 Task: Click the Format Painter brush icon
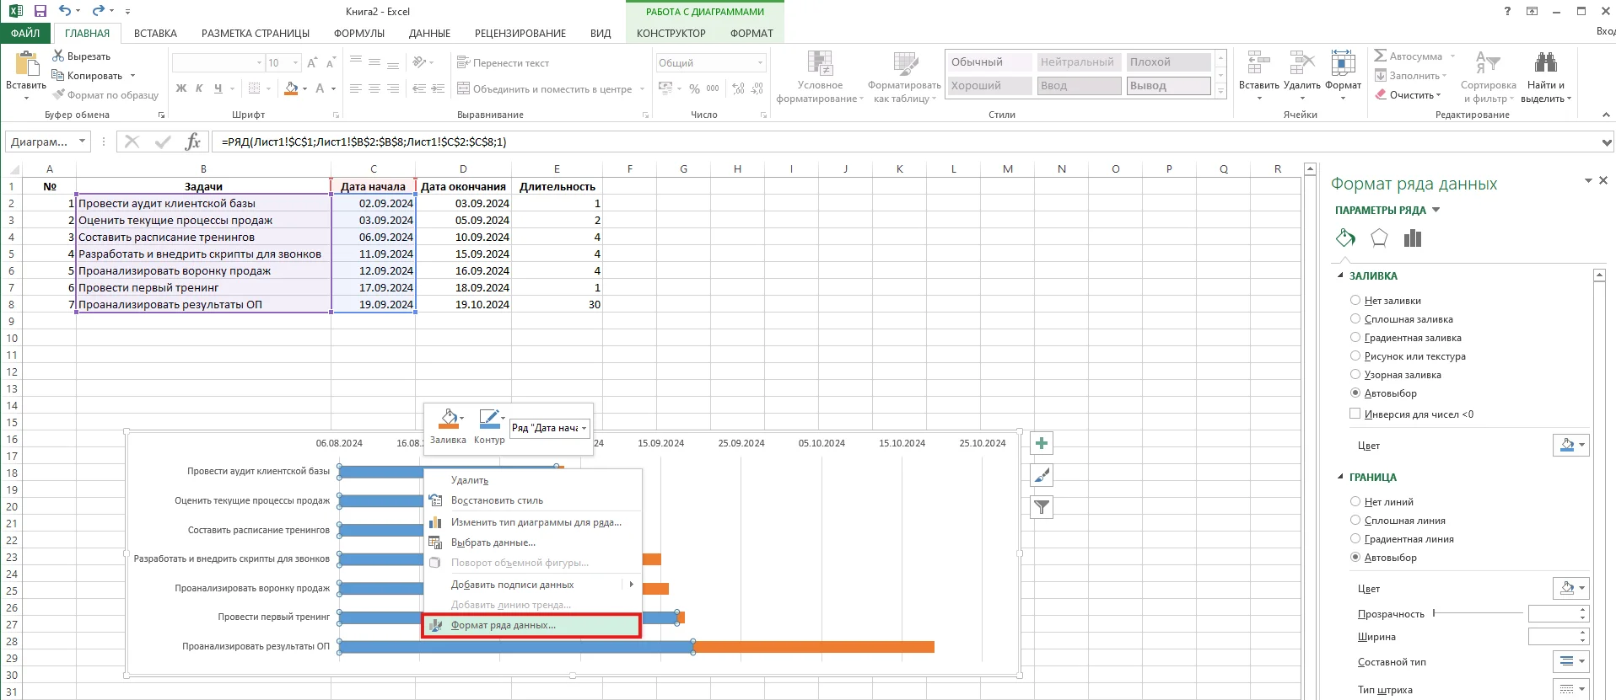[58, 94]
